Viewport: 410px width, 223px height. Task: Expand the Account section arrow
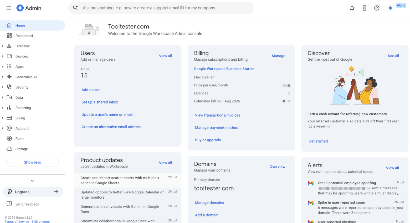(x=3, y=128)
